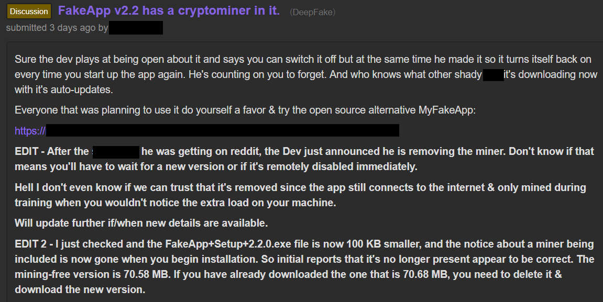This screenshot has height=302, width=603.
Task: Click the "Will update further" line
Action: click(x=141, y=223)
